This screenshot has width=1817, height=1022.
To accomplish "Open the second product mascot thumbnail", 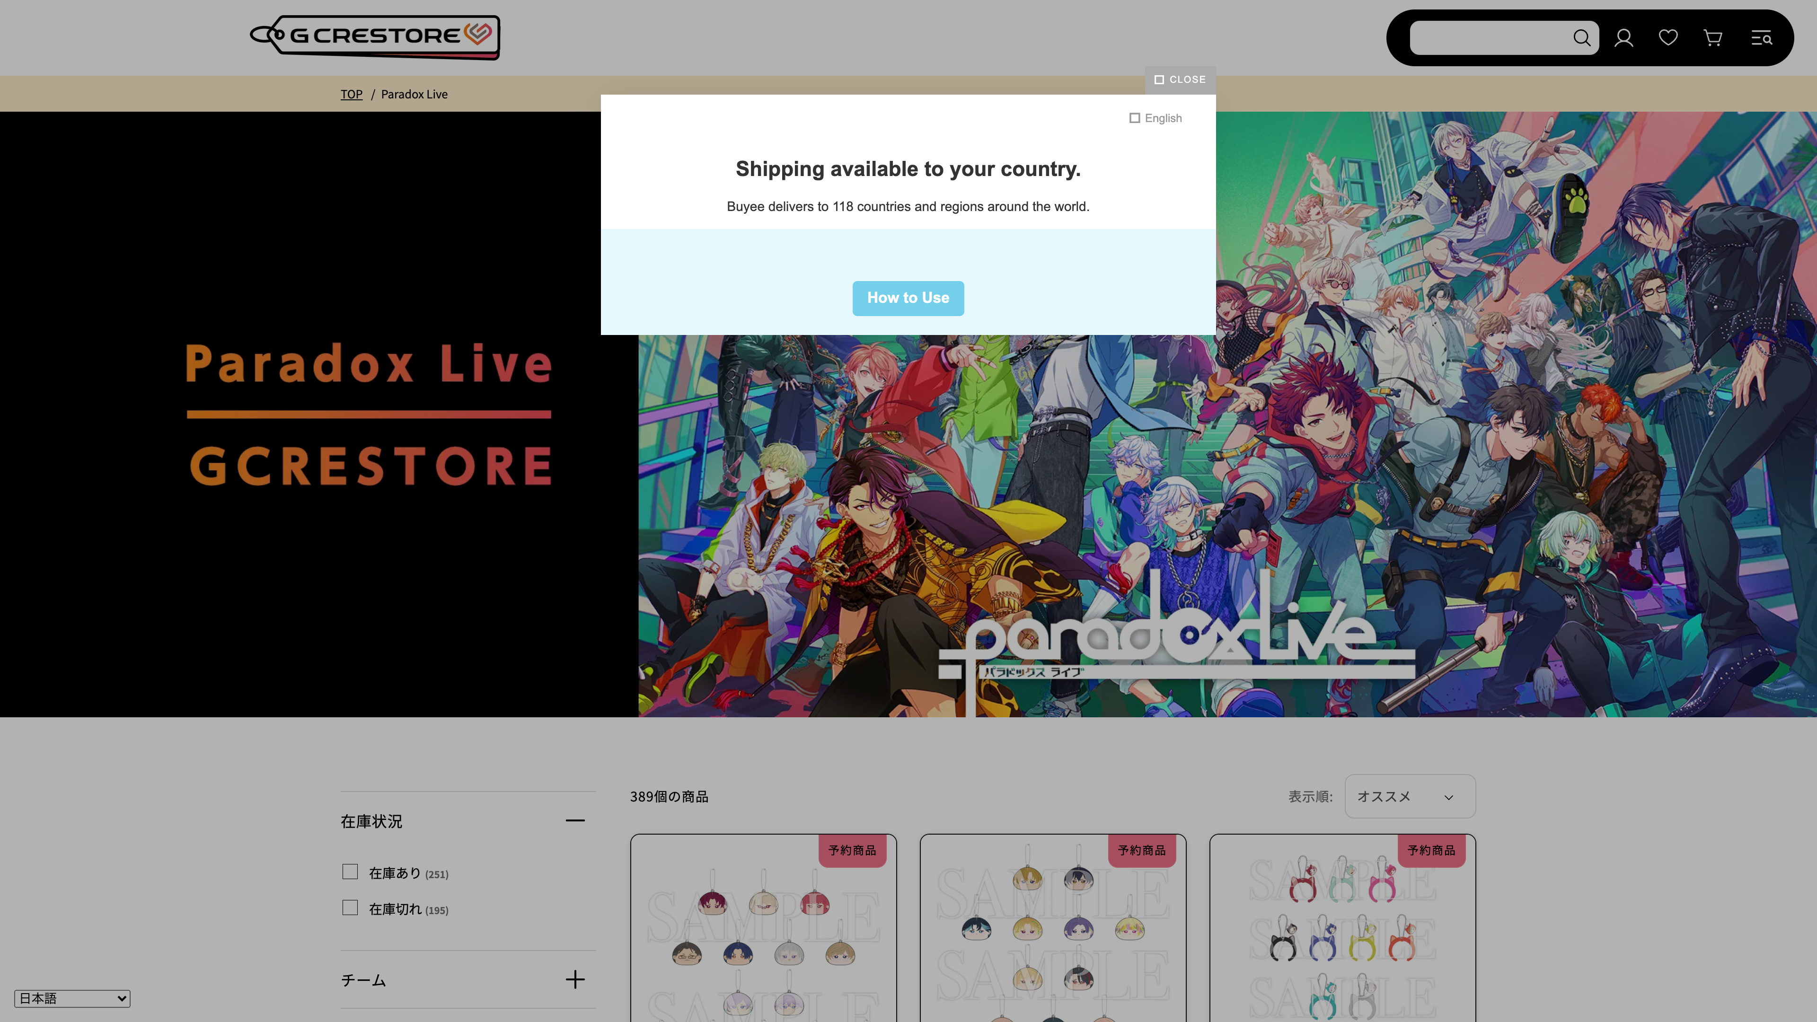I will click(x=1052, y=928).
